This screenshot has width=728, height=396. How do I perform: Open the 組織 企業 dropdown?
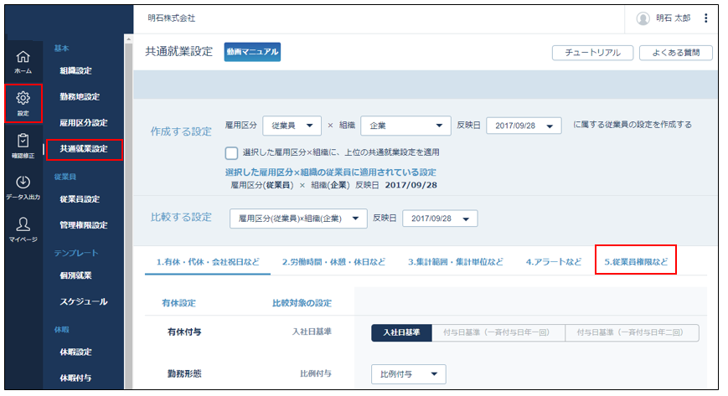405,126
